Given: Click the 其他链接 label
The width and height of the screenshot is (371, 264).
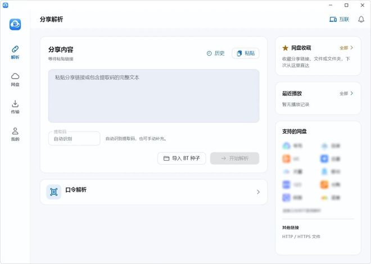Looking at the screenshot, I should coord(291,227).
